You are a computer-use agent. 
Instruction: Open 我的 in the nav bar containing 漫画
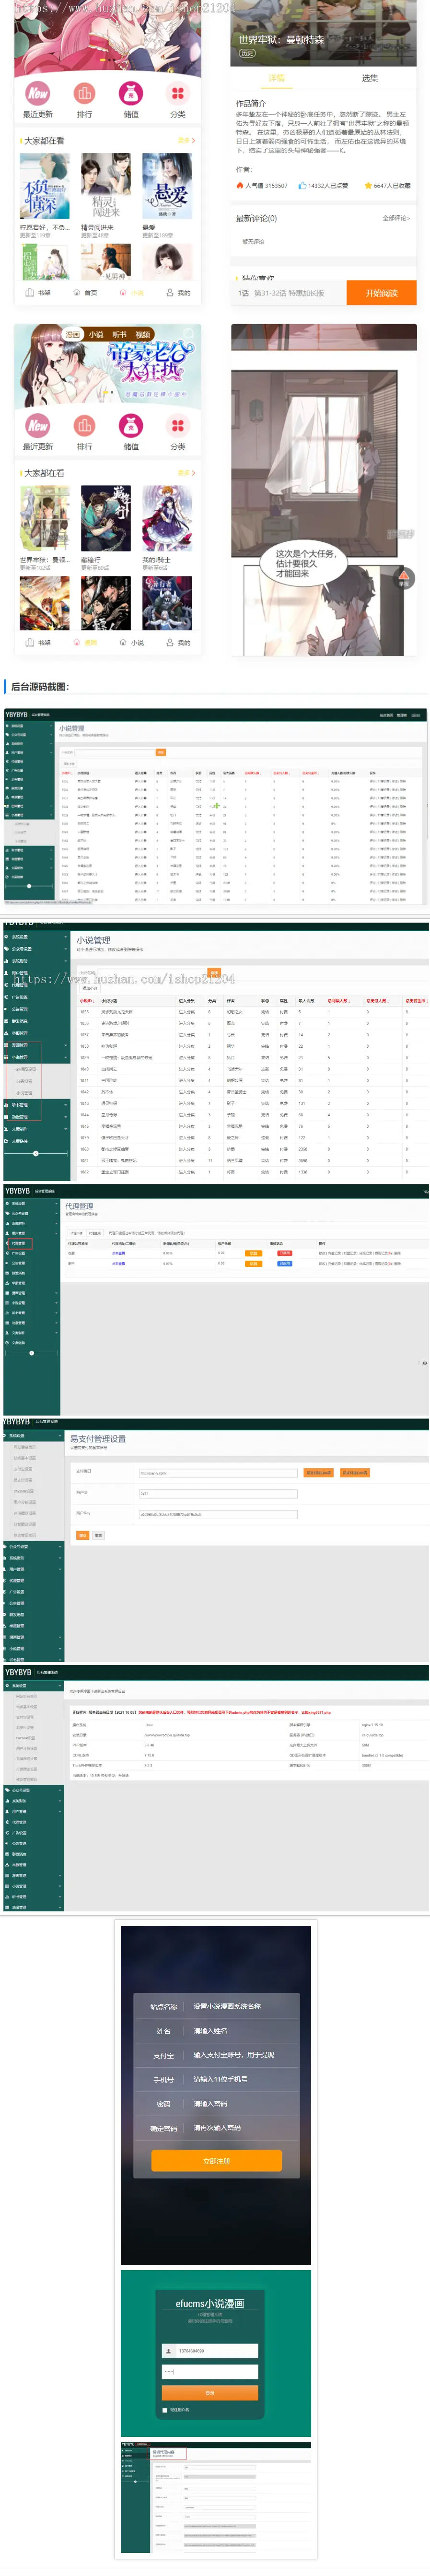point(178,643)
